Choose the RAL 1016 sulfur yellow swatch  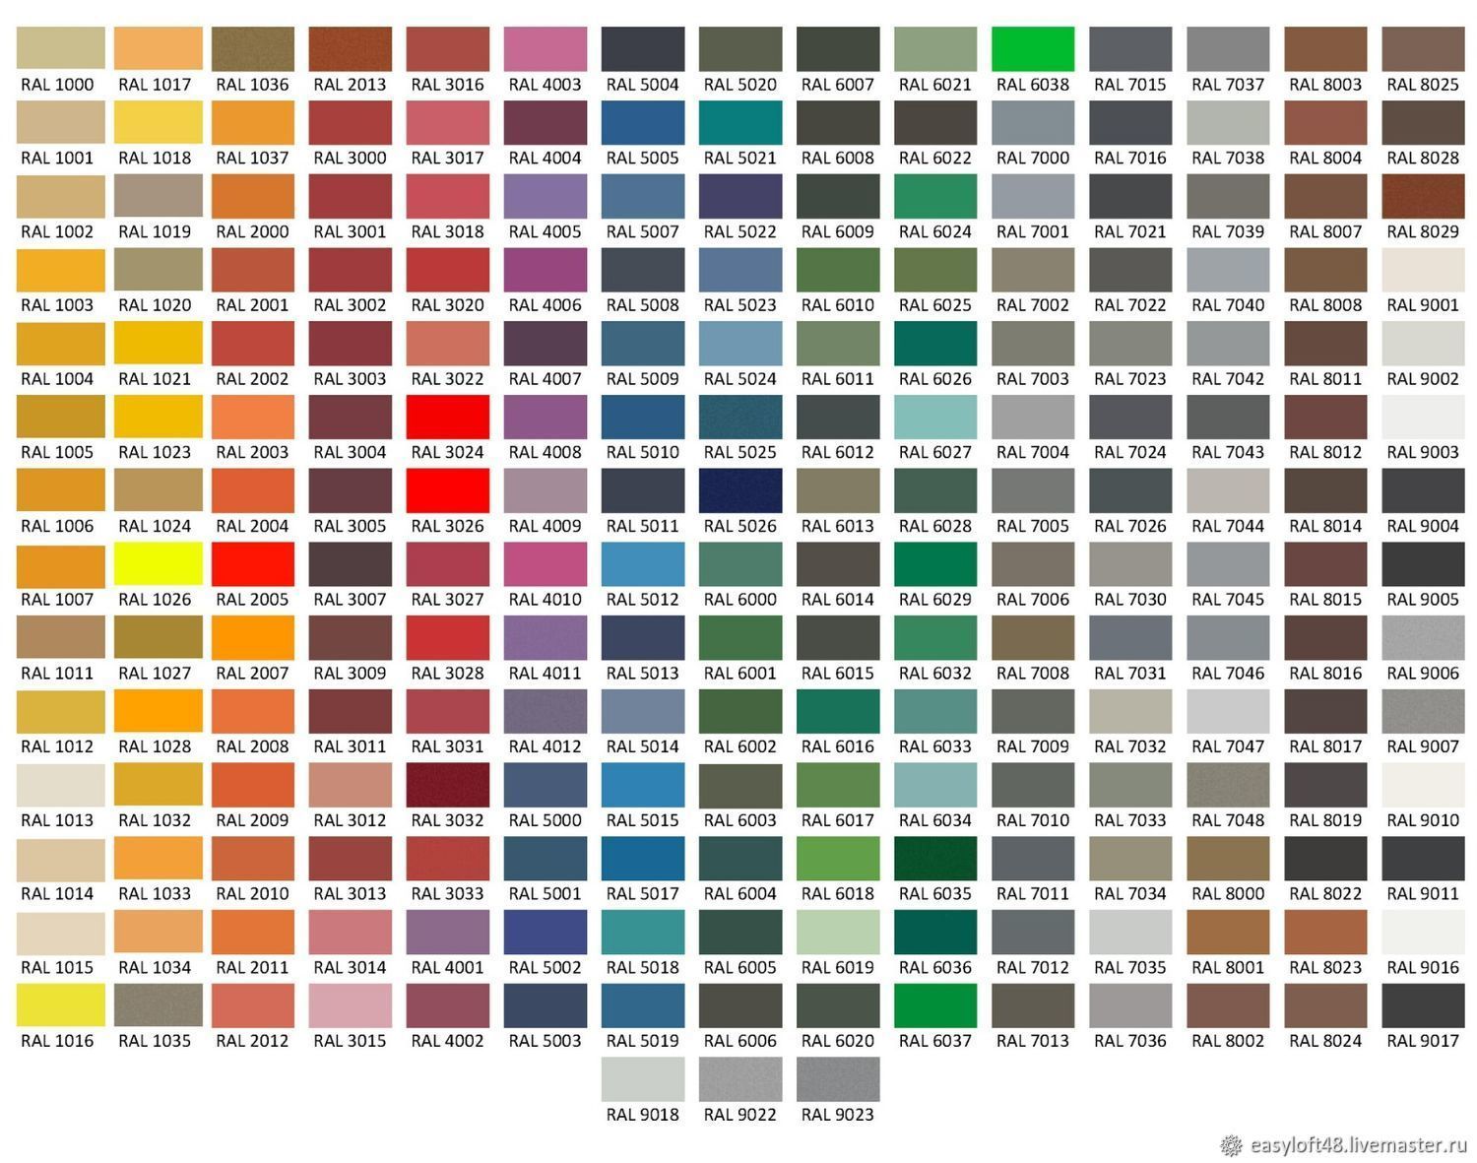pos(60,1004)
